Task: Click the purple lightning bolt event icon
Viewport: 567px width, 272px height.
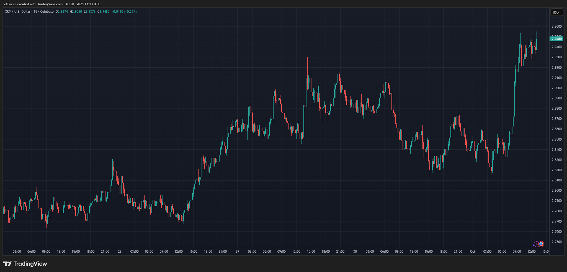Action: pyautogui.click(x=536, y=244)
